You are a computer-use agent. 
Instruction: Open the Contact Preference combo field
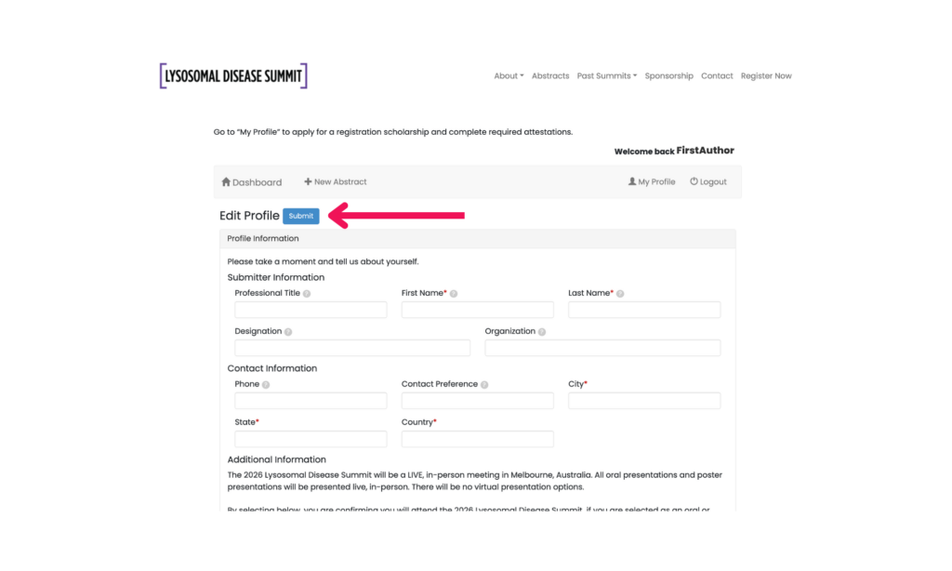[477, 401]
